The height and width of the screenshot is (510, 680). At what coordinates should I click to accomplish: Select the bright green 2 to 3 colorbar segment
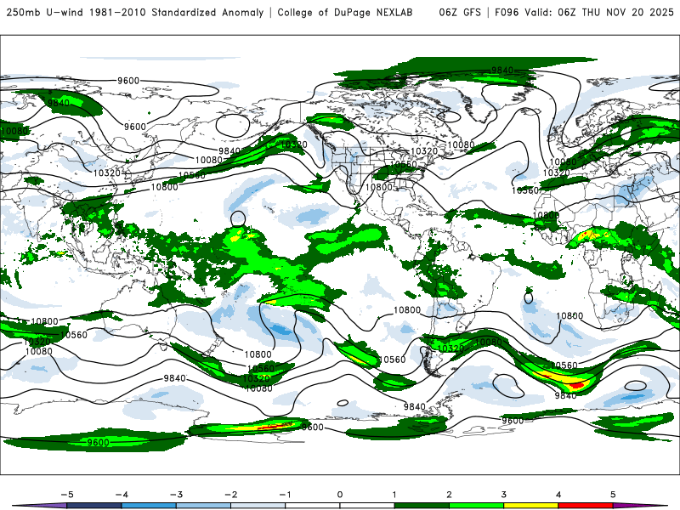click(476, 506)
